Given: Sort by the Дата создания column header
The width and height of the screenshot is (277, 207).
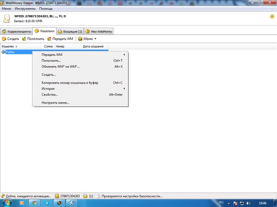Looking at the screenshot, I should pyautogui.click(x=95, y=47).
